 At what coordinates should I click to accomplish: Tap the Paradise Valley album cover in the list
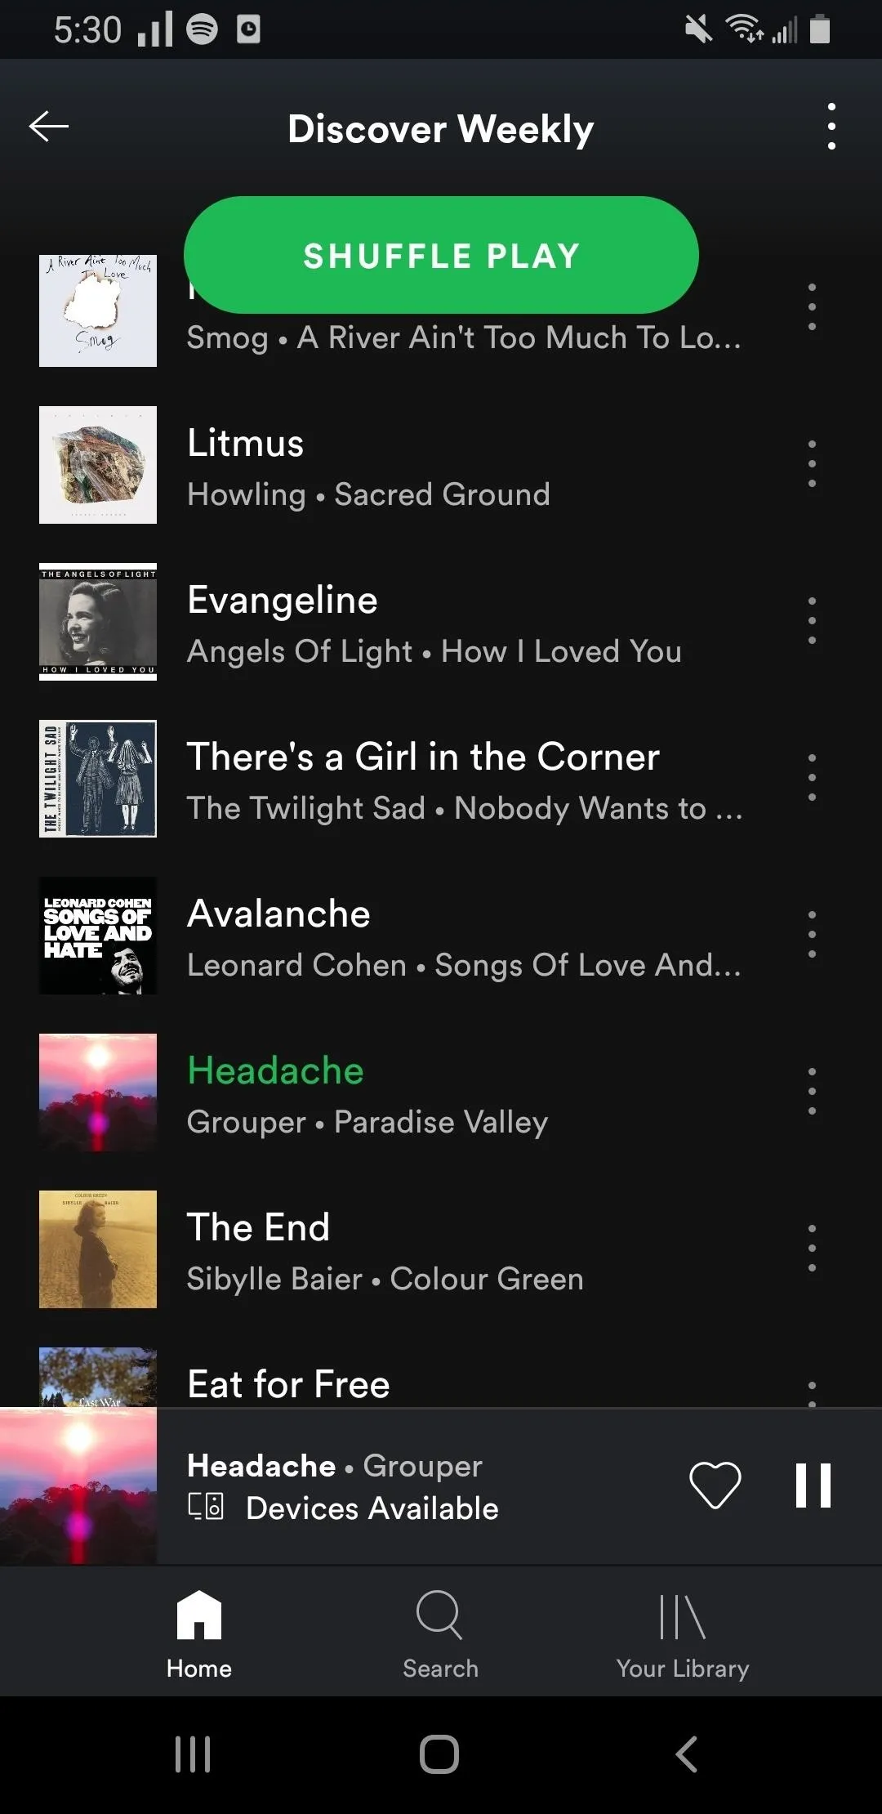click(98, 1092)
